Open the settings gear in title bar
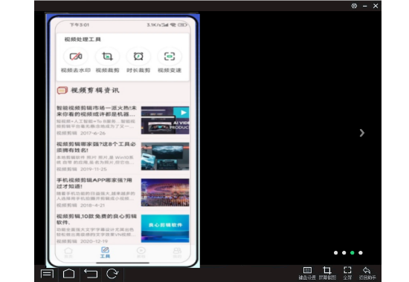409x282 pixels. (354, 6)
